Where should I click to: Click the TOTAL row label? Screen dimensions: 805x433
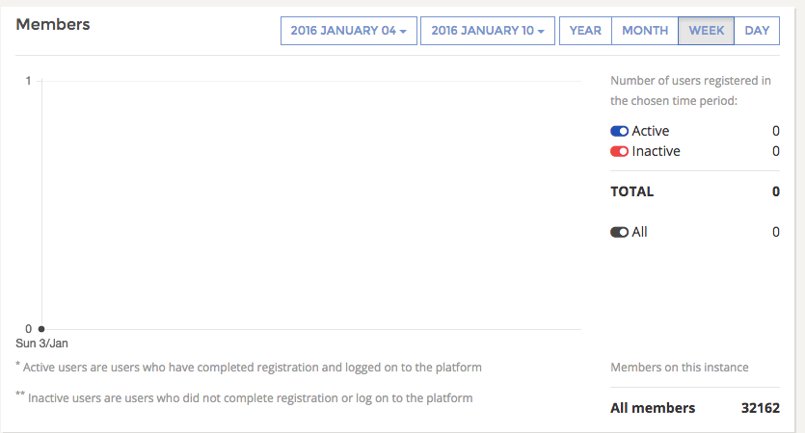(x=632, y=191)
